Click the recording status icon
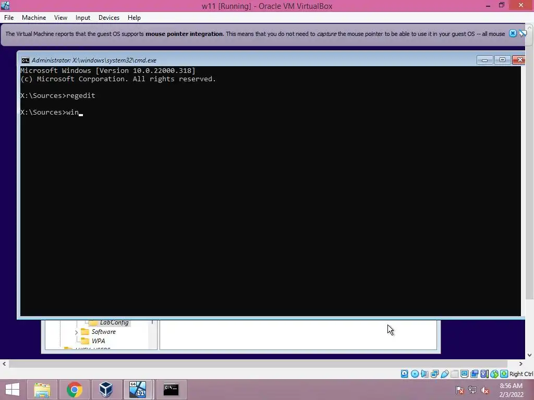Viewport: 534px width, 400px height. (474, 374)
